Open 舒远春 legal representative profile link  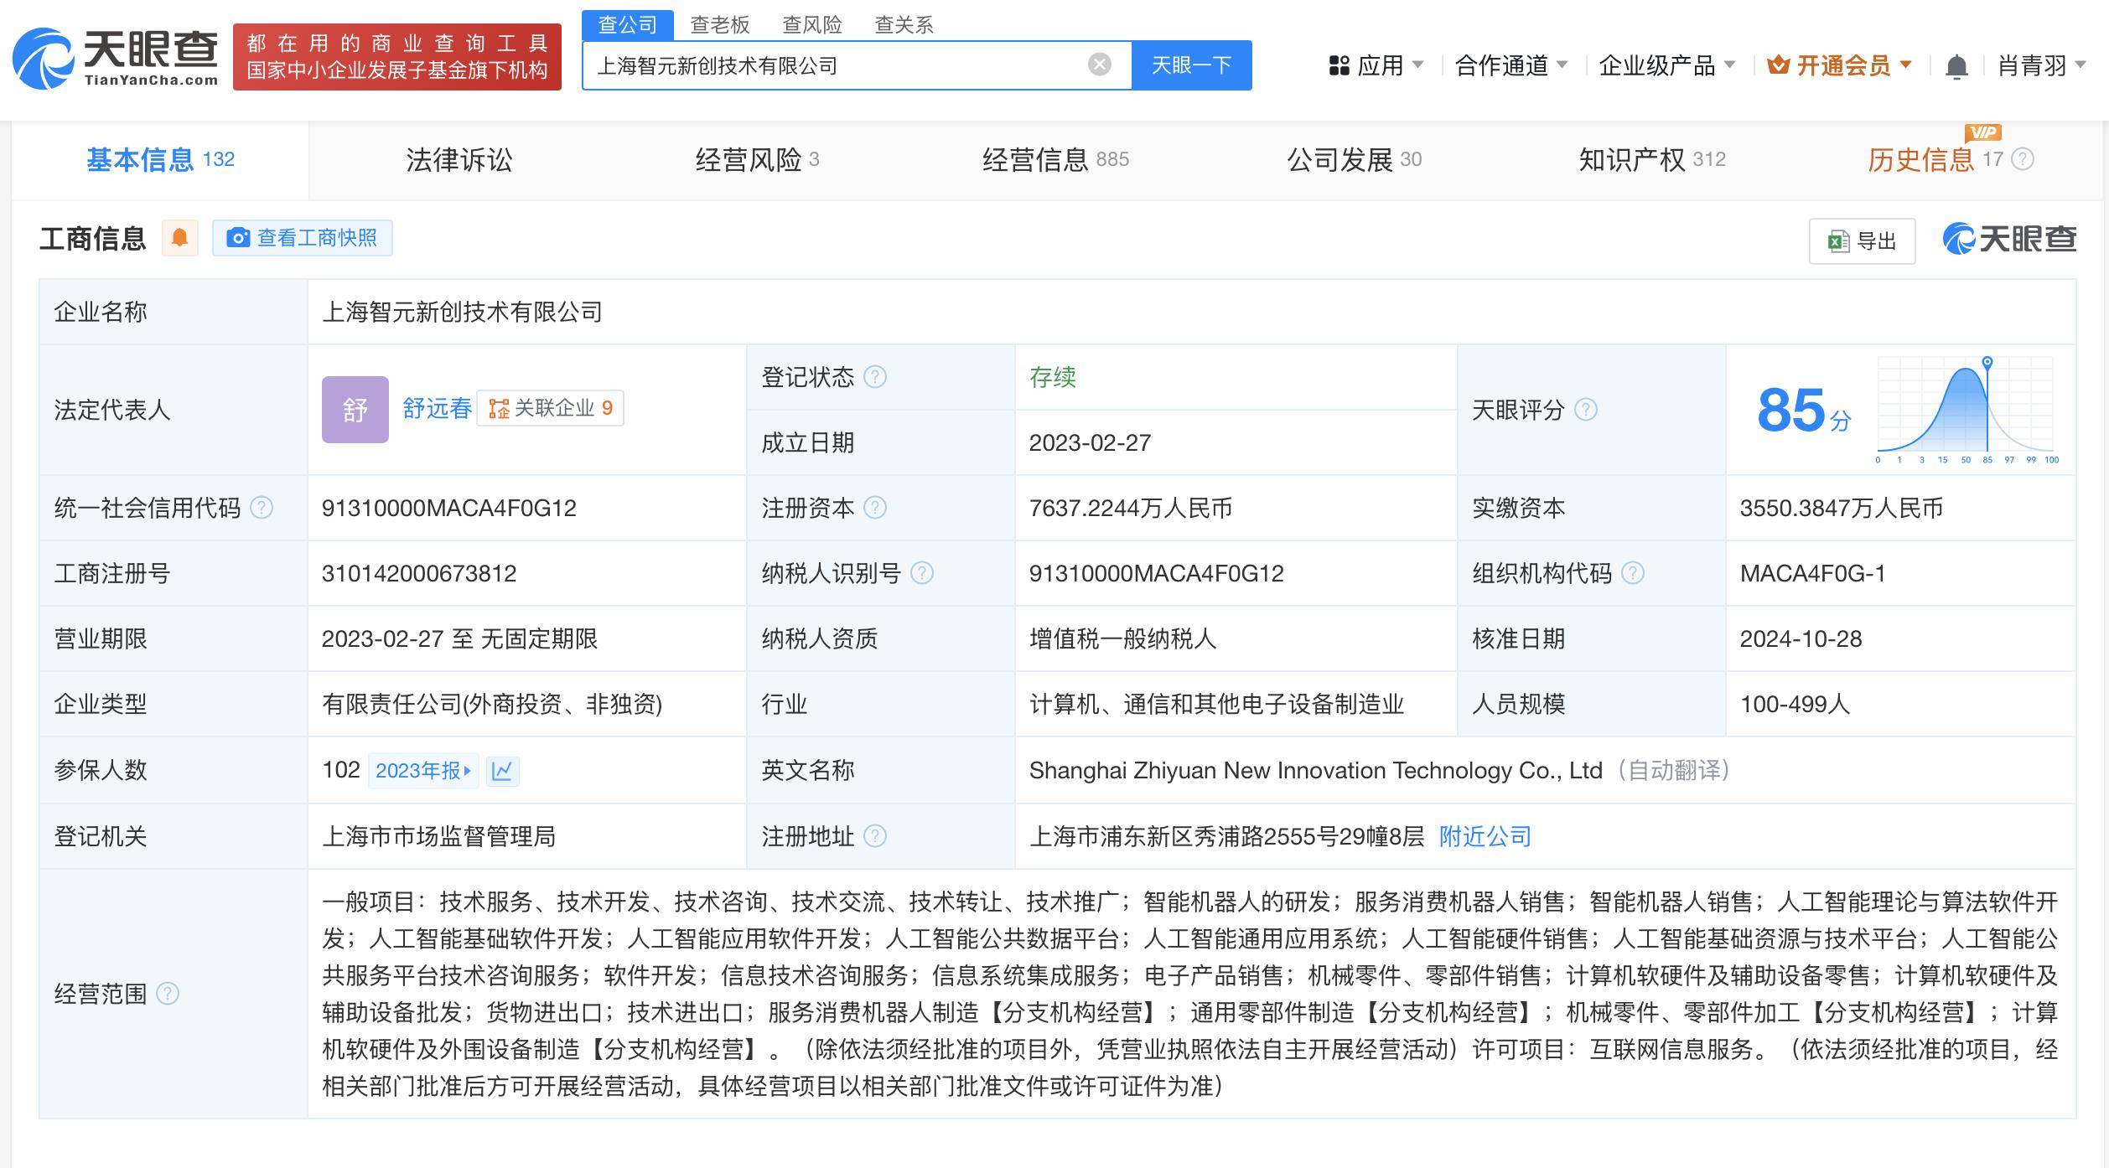pyautogui.click(x=436, y=410)
